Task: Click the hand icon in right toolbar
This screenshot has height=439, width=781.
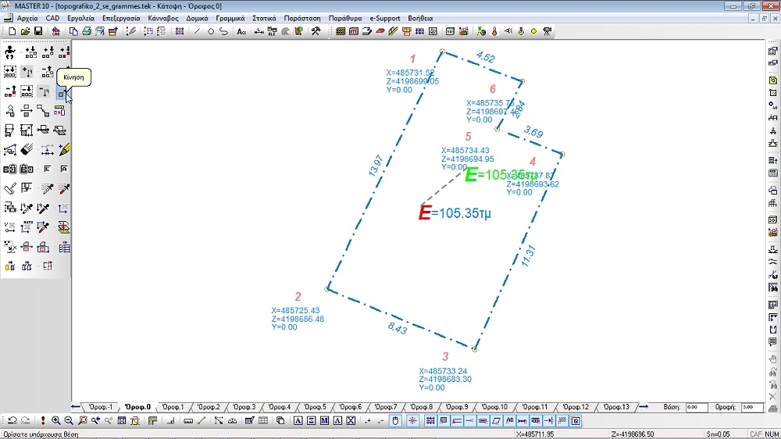Action: point(772,359)
